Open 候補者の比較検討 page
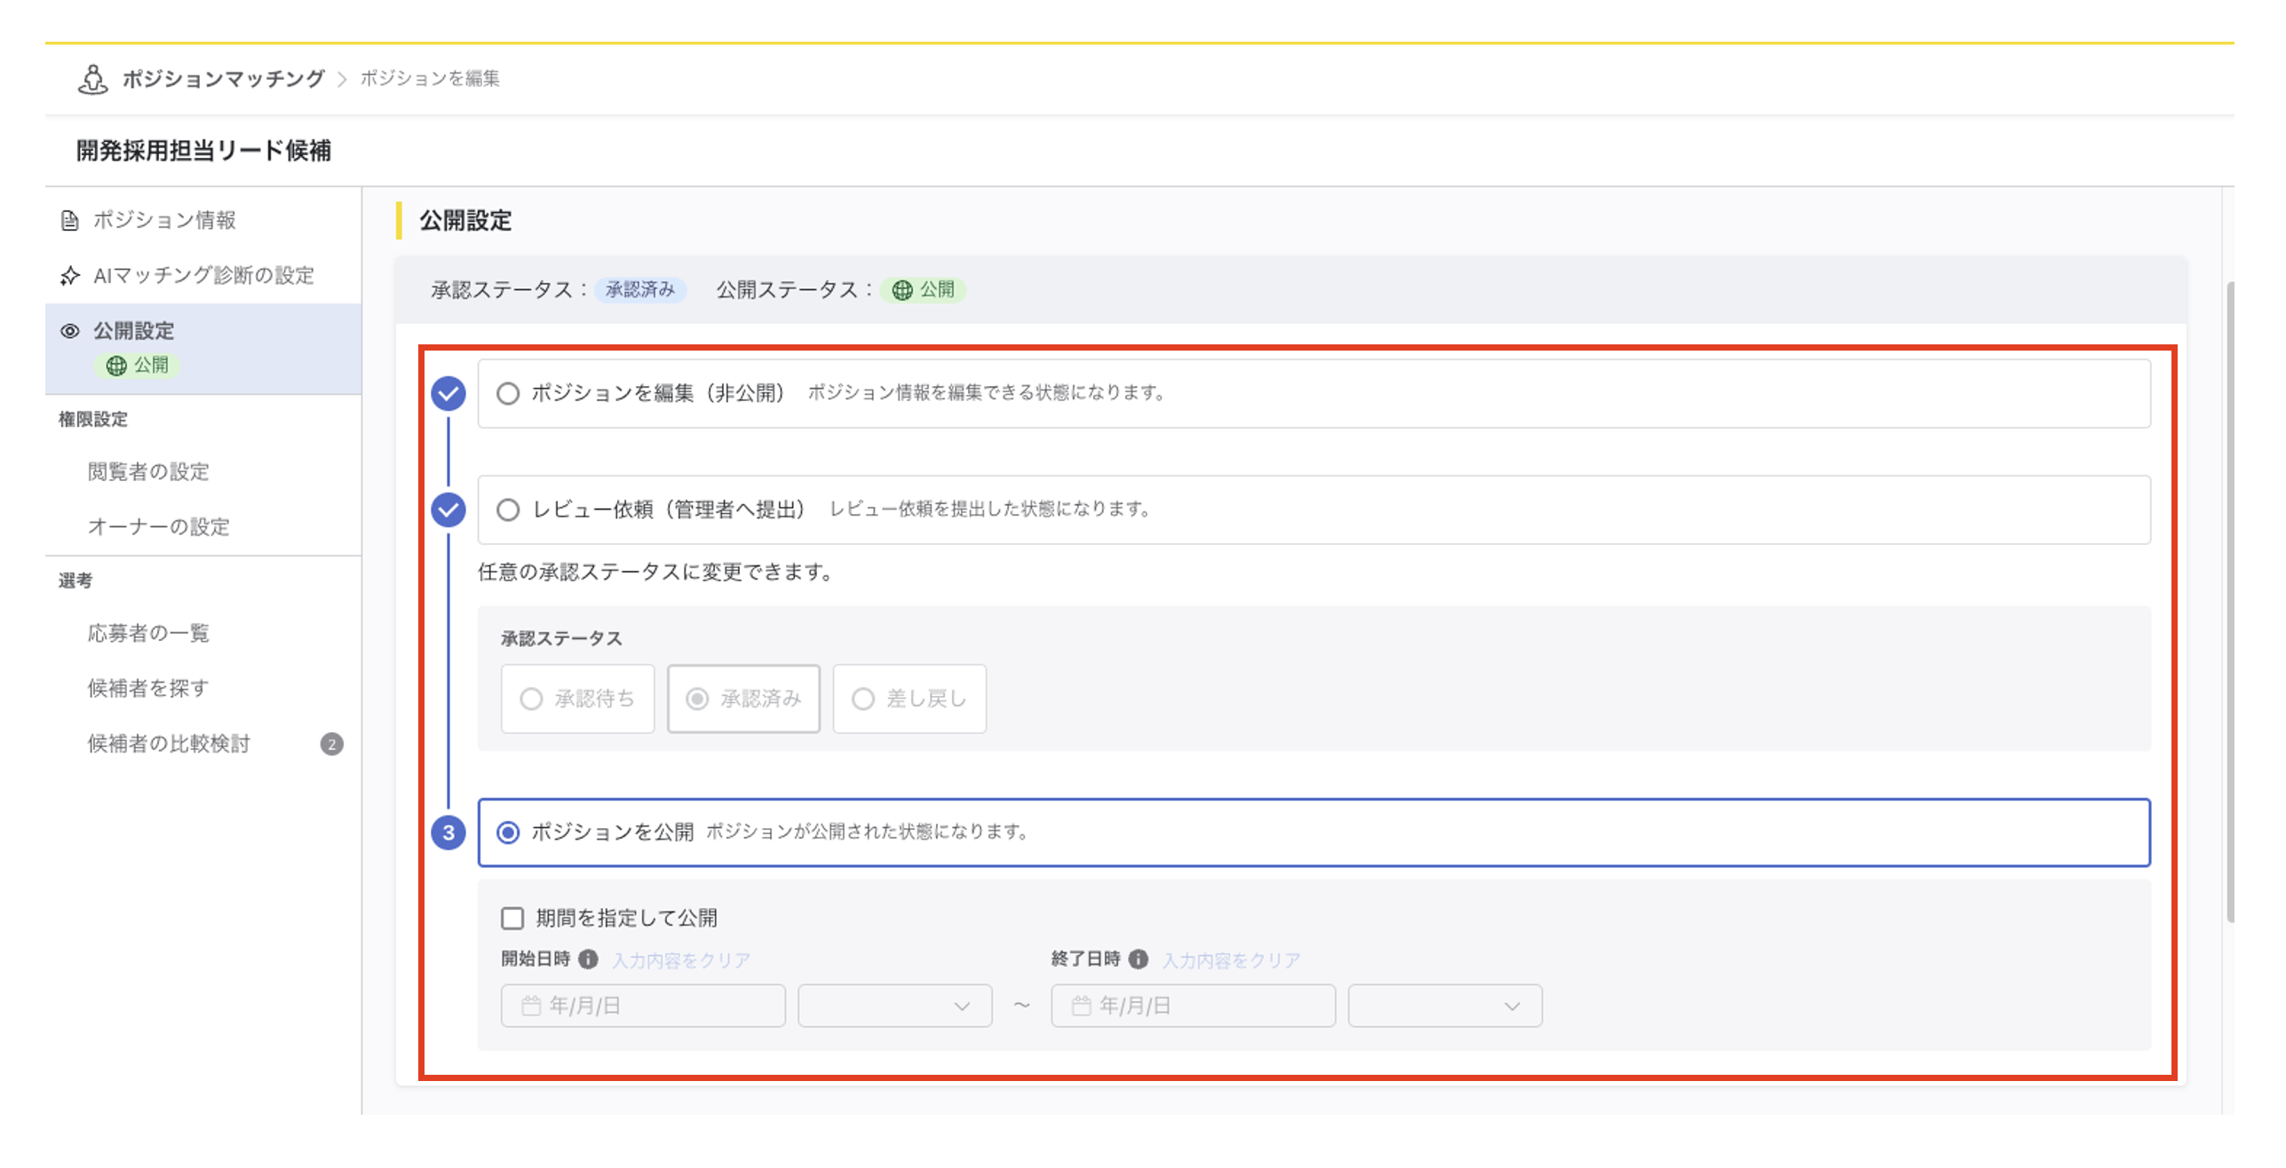The height and width of the screenshot is (1168, 2286). [169, 744]
